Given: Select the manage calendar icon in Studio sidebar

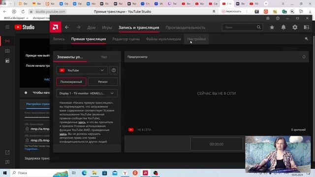Looking at the screenshot, I should [7, 61].
